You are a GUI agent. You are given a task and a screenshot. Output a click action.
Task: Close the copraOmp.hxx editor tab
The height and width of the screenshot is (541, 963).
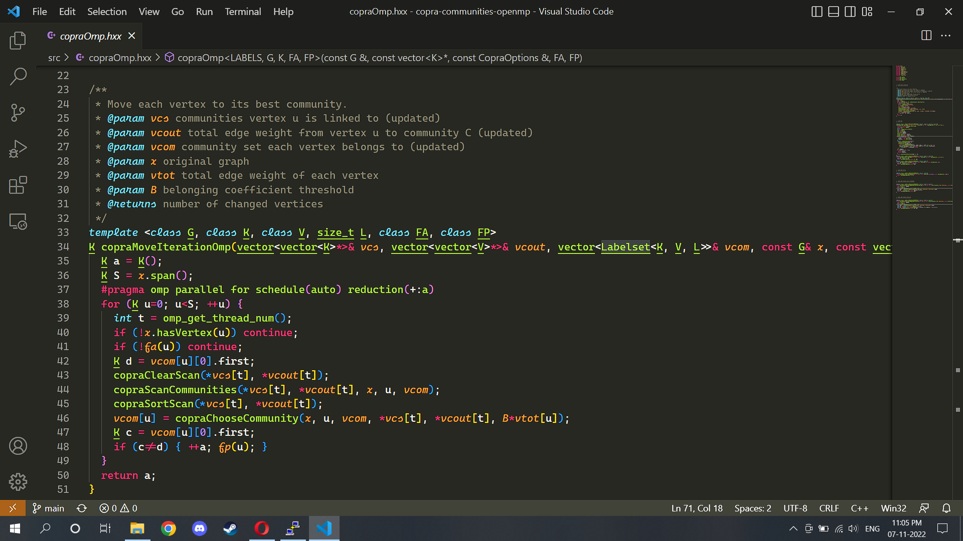[x=132, y=36]
